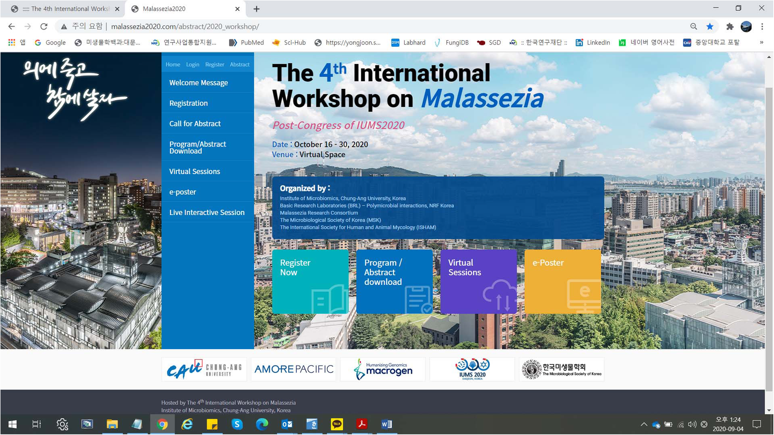Open the Microbiological Society of Korea logo
The width and height of the screenshot is (774, 435).
(x=561, y=369)
